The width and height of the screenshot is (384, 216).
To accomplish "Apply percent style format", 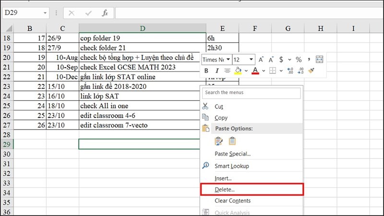I will click(x=299, y=60).
